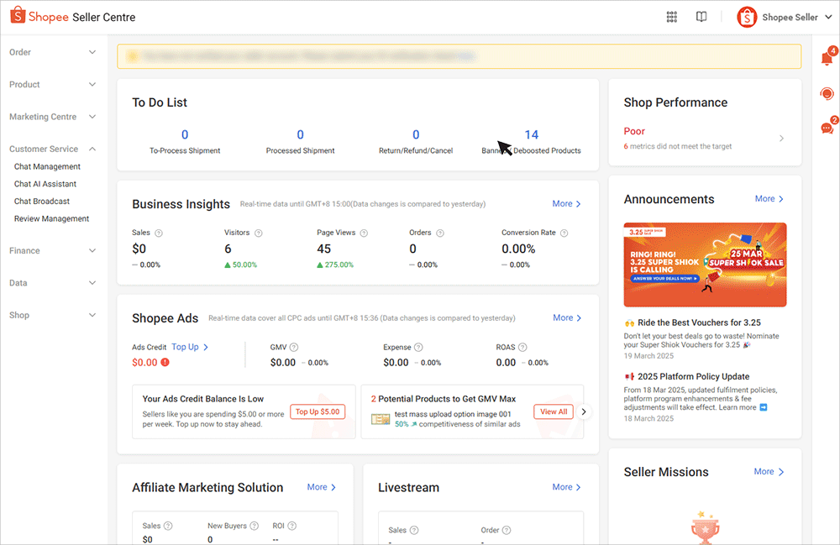Image resolution: width=840 pixels, height=545 pixels.
Task: Open Chat AI Assistant in sidebar
Action: point(45,184)
